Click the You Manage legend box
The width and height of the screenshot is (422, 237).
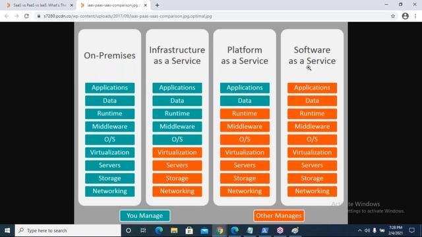tap(145, 216)
